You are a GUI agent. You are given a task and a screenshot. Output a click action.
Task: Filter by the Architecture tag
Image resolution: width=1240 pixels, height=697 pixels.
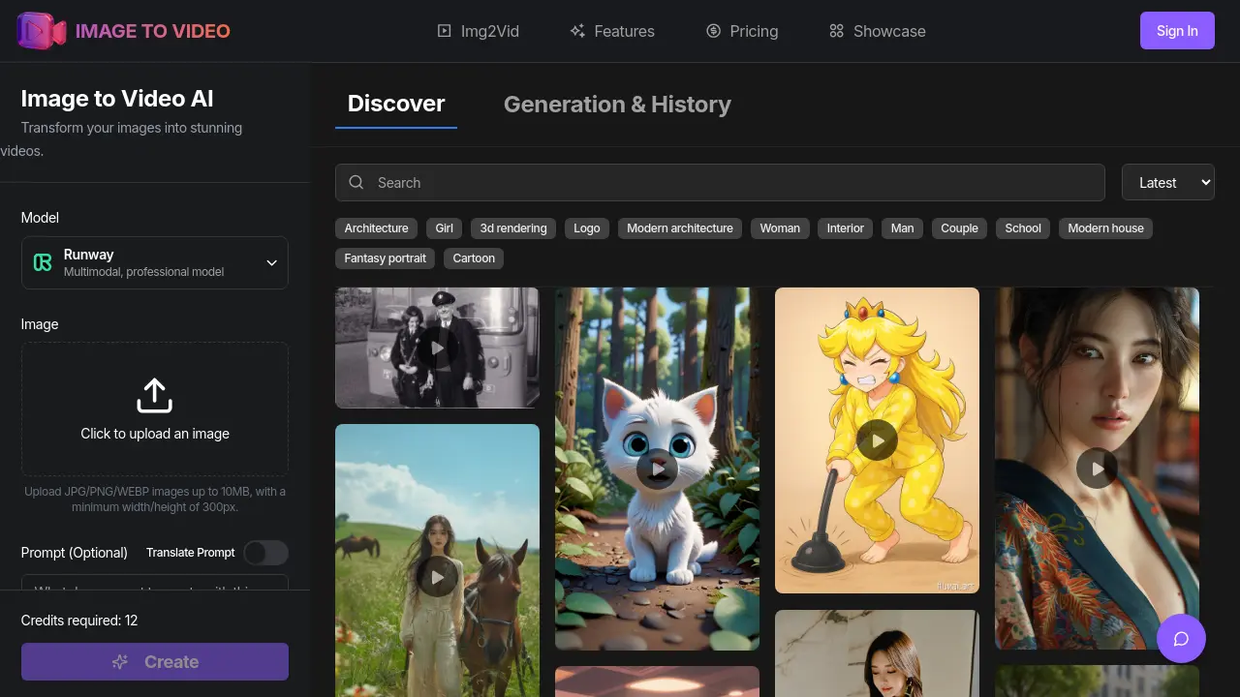tap(376, 228)
